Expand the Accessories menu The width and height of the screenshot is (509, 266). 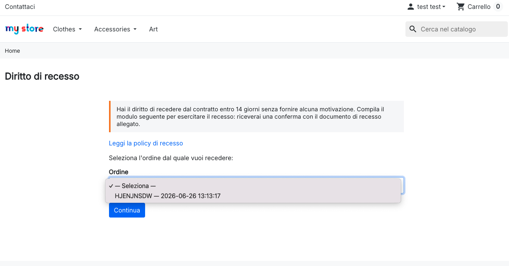coord(116,29)
